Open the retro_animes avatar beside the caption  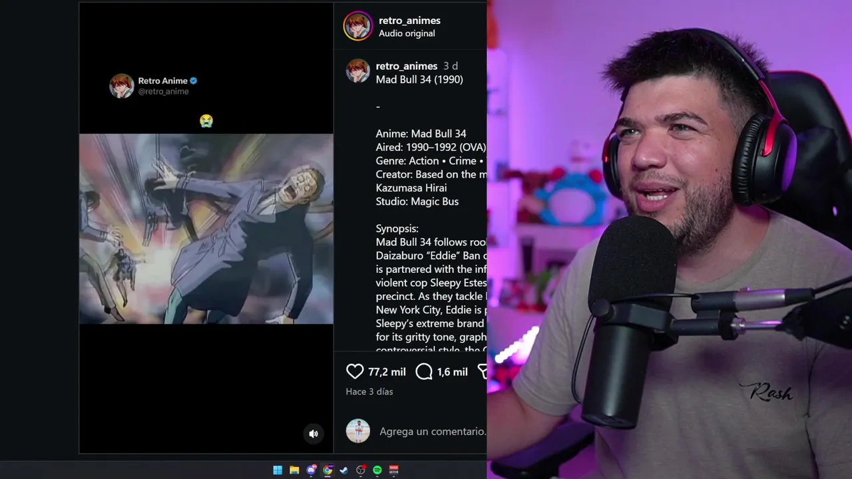(357, 71)
